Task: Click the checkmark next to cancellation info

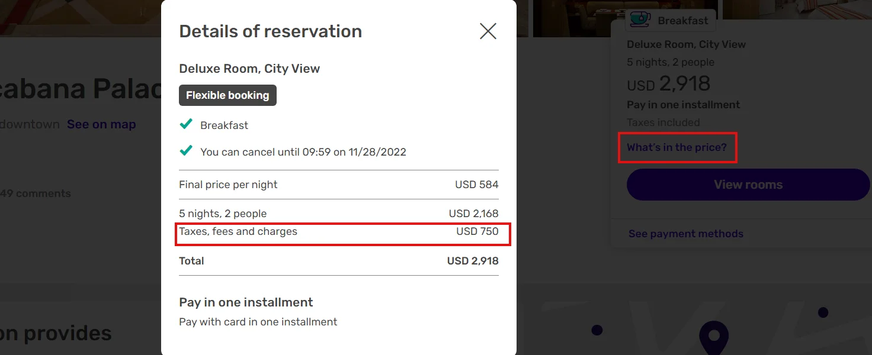Action: click(186, 151)
